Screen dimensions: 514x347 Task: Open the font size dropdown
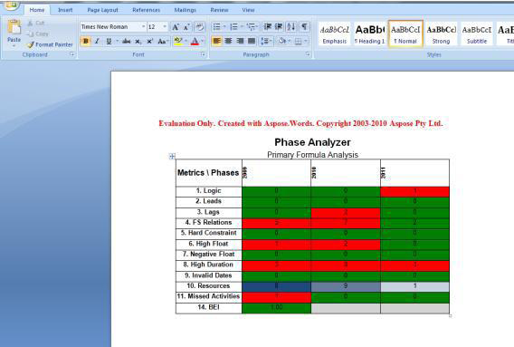point(165,26)
